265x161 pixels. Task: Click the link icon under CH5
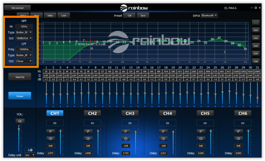point(205,123)
